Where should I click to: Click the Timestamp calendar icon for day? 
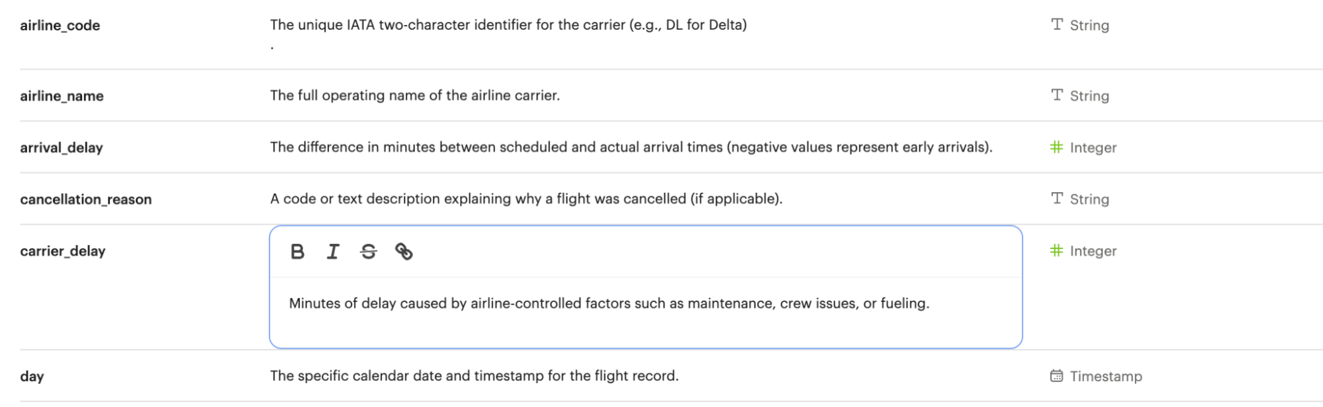click(x=1057, y=376)
